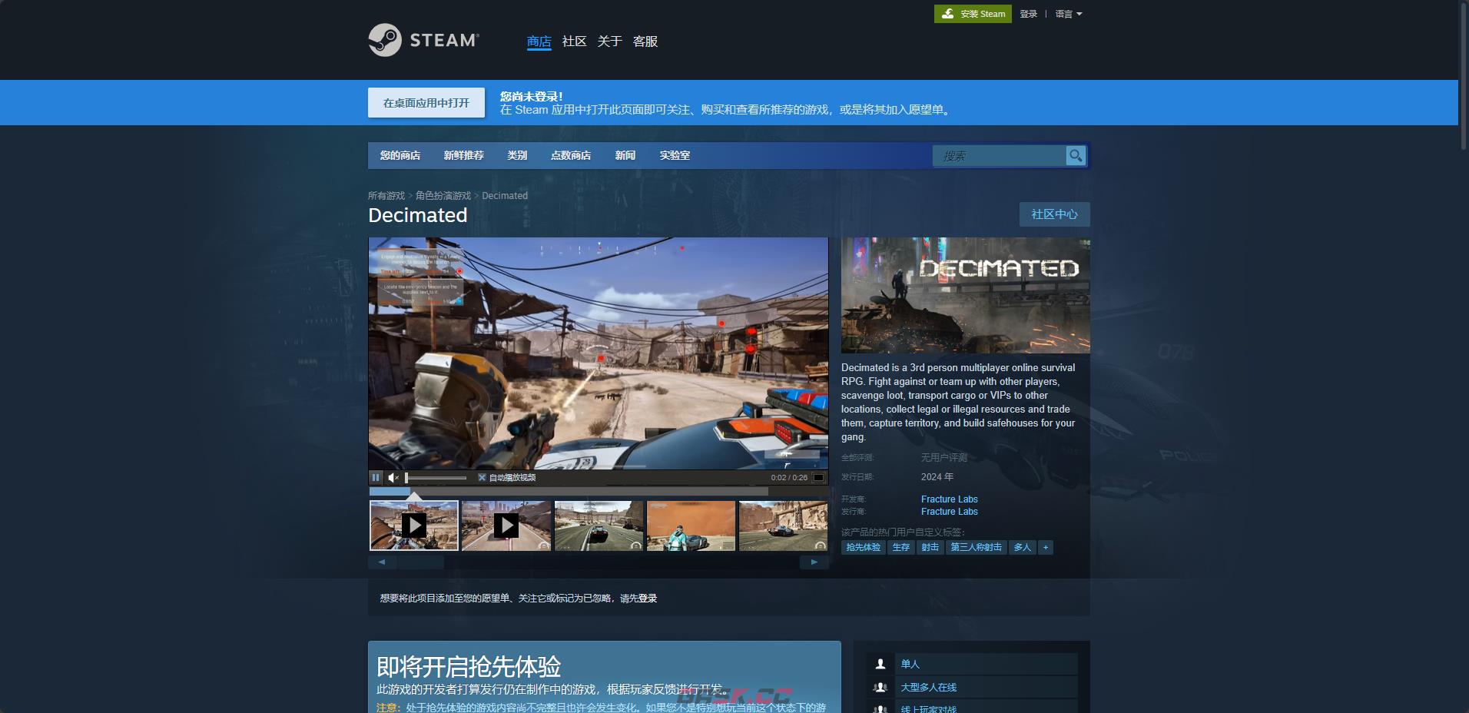
Task: Open the 商店 store menu
Action: (x=539, y=41)
